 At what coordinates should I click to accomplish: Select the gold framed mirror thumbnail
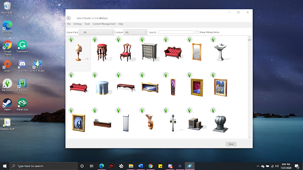(197, 52)
